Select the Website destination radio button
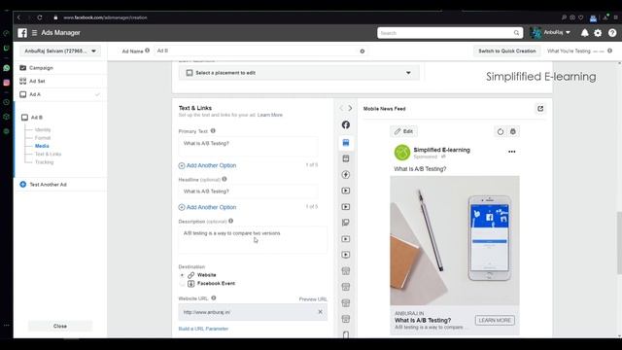 (x=182, y=275)
